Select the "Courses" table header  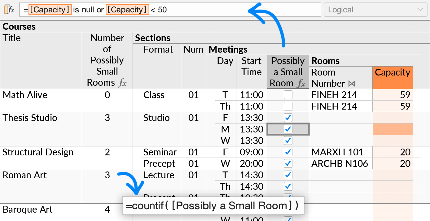click(19, 26)
